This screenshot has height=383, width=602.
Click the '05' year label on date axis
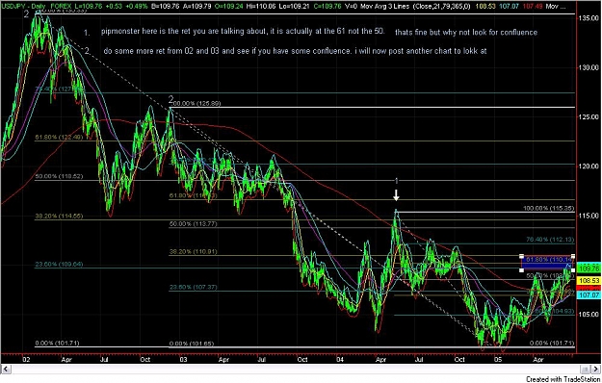(498, 360)
